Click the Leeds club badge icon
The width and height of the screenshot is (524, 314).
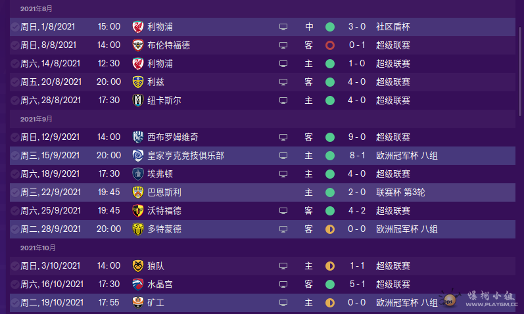pos(137,82)
